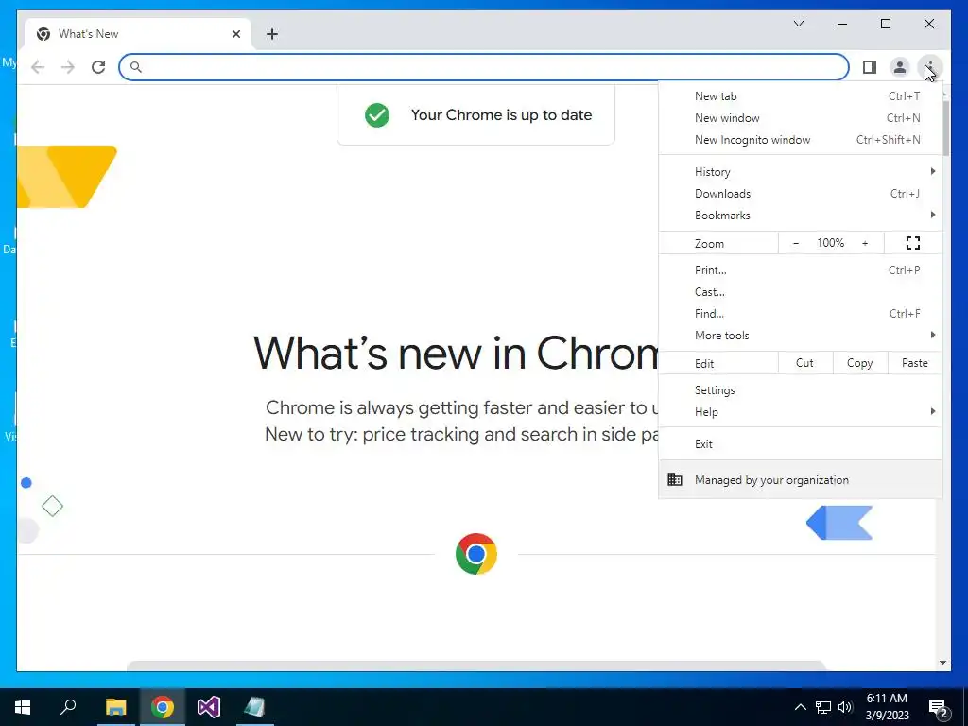Go forward with the right arrow icon
This screenshot has width=968, height=726.
tap(68, 67)
